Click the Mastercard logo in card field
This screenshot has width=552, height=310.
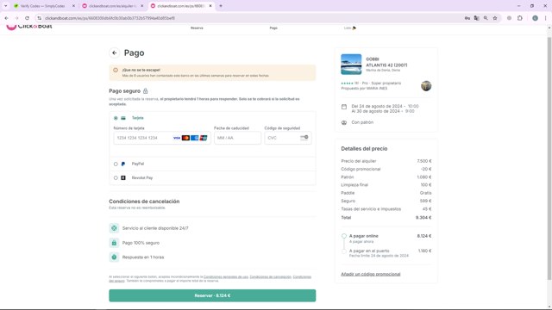(x=186, y=138)
